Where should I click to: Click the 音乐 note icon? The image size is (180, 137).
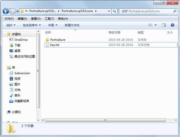[x=11, y=95]
